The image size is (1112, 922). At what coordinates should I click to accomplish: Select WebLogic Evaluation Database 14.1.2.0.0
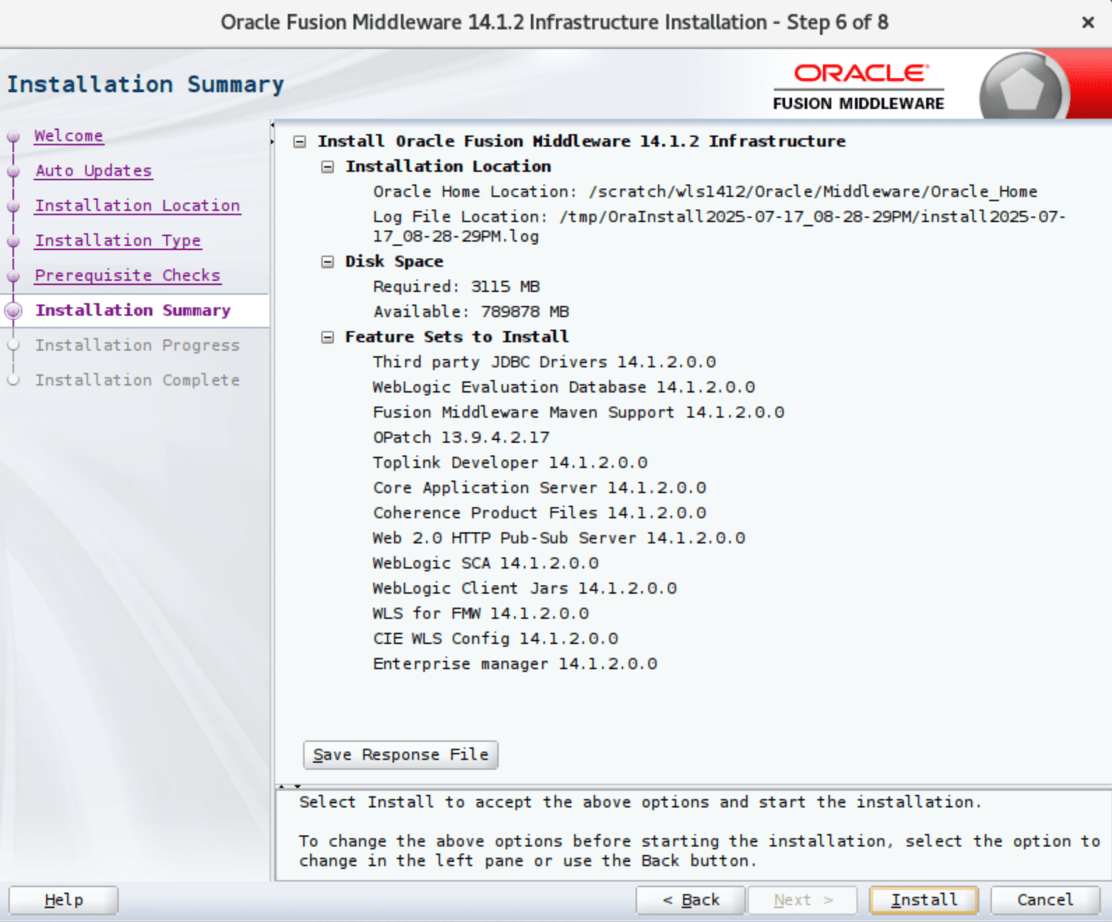564,388
